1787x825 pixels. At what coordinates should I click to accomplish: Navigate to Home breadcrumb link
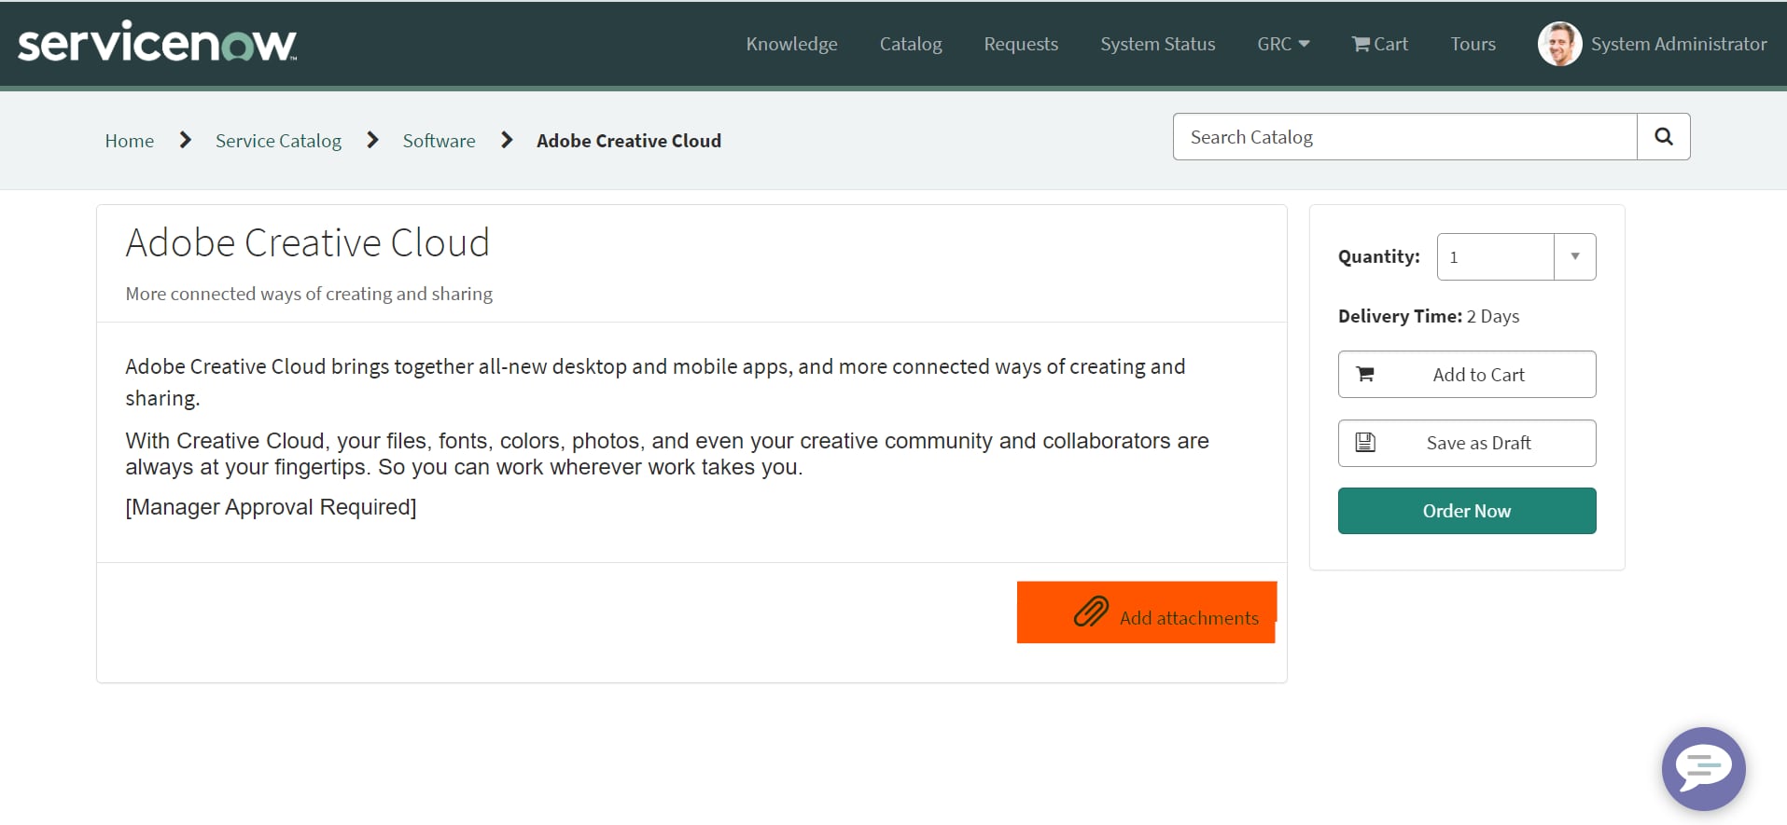pos(129,141)
